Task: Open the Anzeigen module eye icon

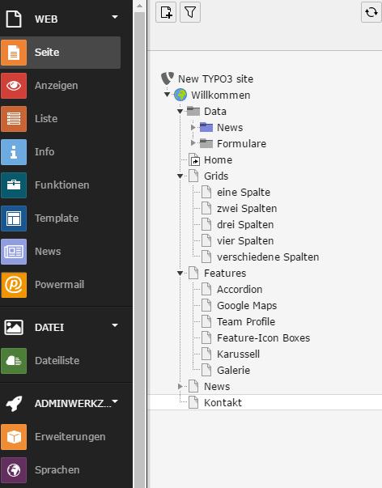Action: click(x=14, y=86)
